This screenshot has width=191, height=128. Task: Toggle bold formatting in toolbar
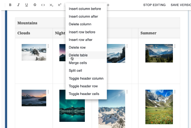[x=10, y=5]
